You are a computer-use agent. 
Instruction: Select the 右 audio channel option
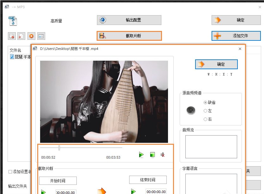tap(205, 119)
